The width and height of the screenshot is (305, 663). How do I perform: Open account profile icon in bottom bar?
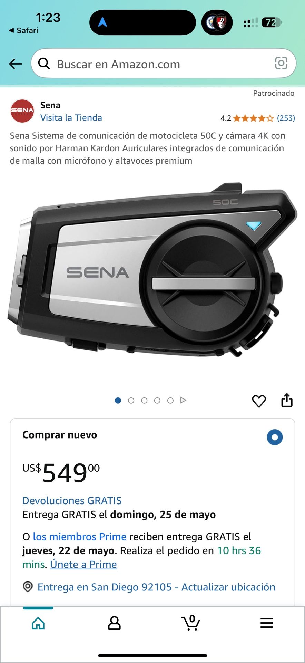click(114, 623)
